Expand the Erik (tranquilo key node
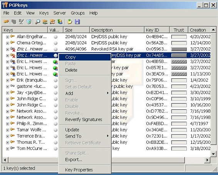Viewport: 218px width, 175px height. [7, 81]
